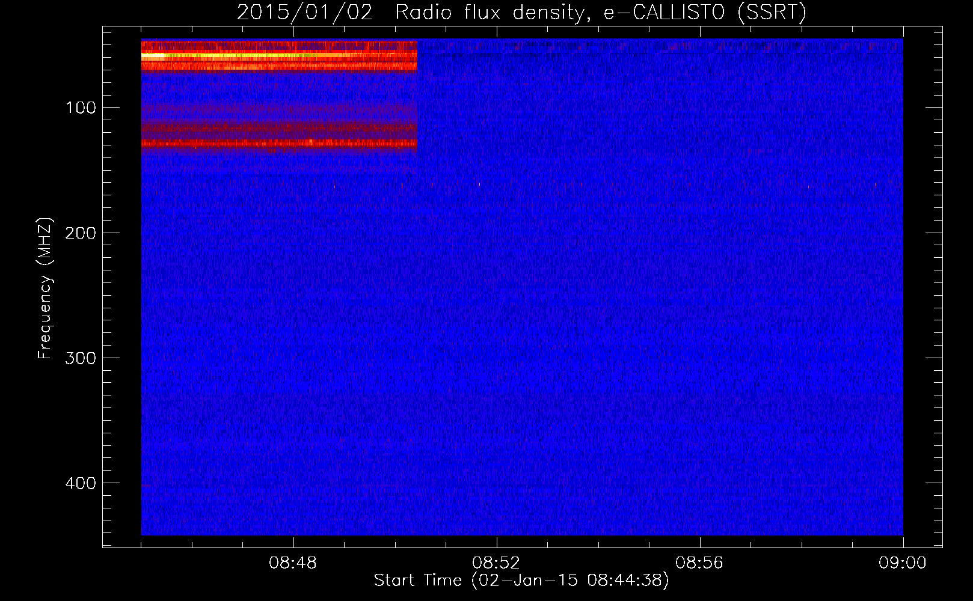This screenshot has width=973, height=601.
Task: Click the 08:52 time tick label
Action: point(496,563)
